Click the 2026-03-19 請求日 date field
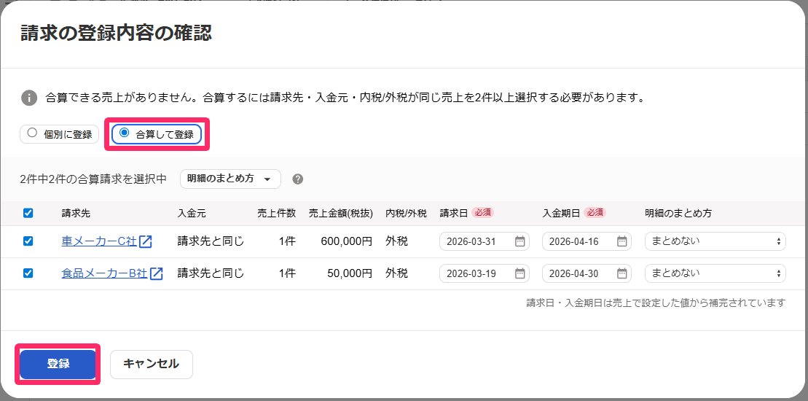Screen dimensions: 808x401 coord(485,273)
